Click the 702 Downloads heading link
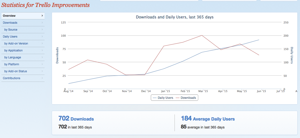 (76, 119)
